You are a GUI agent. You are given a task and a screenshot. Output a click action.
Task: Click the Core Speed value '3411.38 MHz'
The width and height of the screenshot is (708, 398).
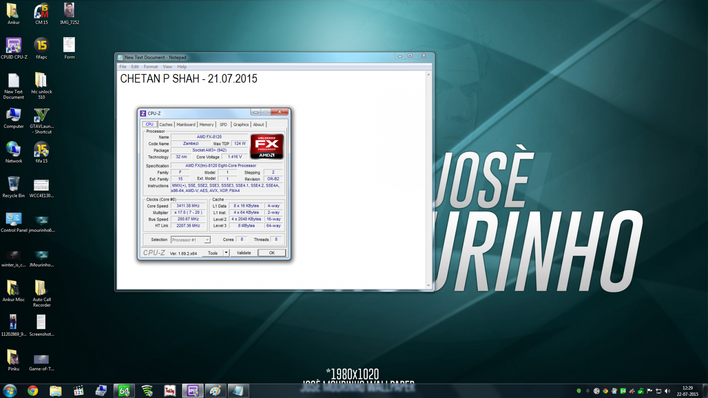click(x=188, y=206)
